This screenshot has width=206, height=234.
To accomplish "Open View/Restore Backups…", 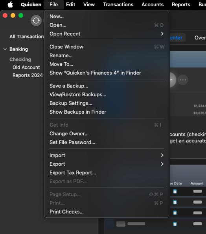I will click(107, 94).
